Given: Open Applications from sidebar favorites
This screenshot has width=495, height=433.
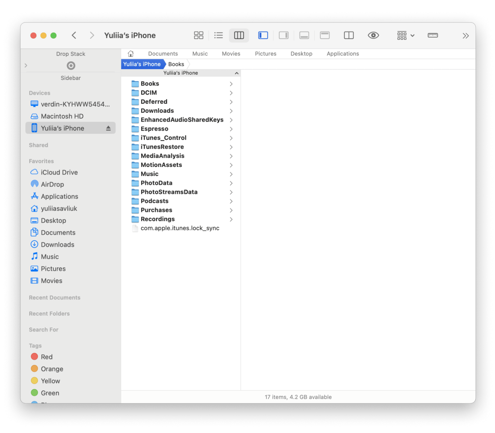Looking at the screenshot, I should point(70,197).
